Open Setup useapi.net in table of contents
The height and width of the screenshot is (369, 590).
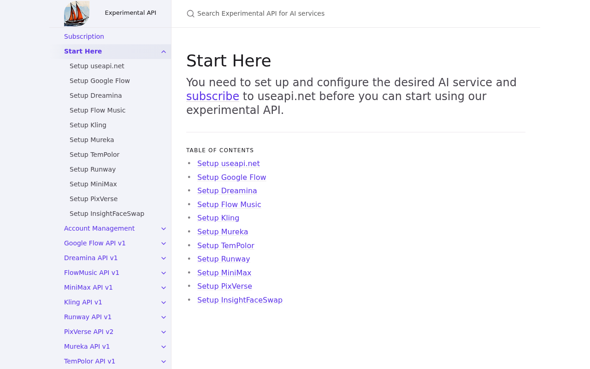229,164
